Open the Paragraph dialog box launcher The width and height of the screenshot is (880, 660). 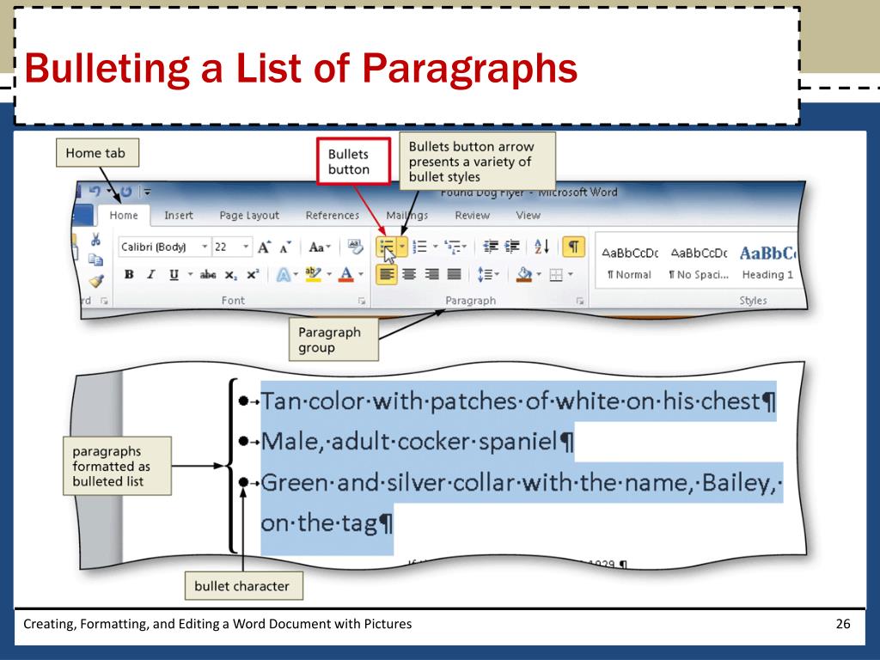580,302
